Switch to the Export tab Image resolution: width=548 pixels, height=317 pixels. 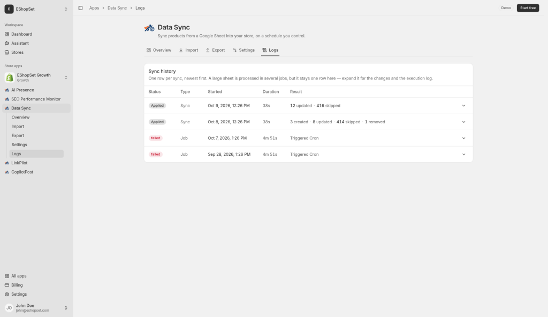click(215, 50)
